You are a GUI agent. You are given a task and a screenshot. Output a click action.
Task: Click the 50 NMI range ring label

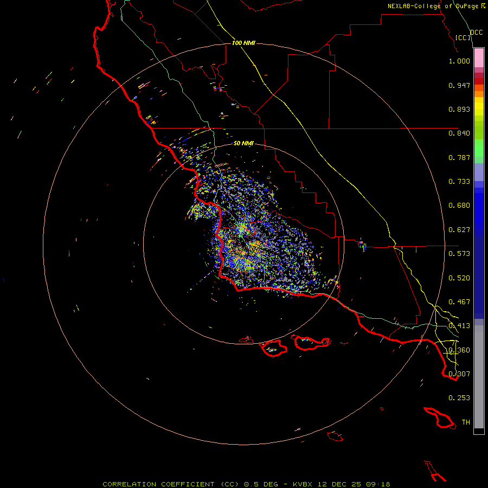tap(243, 143)
